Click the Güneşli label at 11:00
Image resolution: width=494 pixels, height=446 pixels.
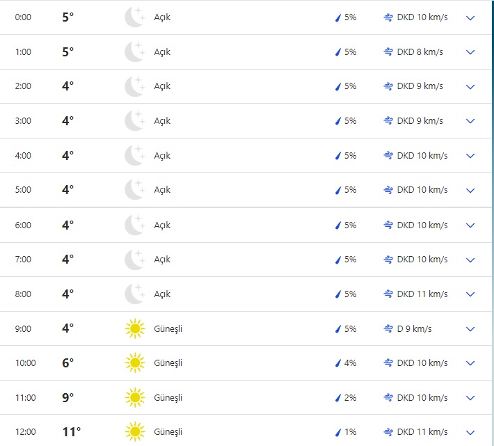pyautogui.click(x=168, y=398)
